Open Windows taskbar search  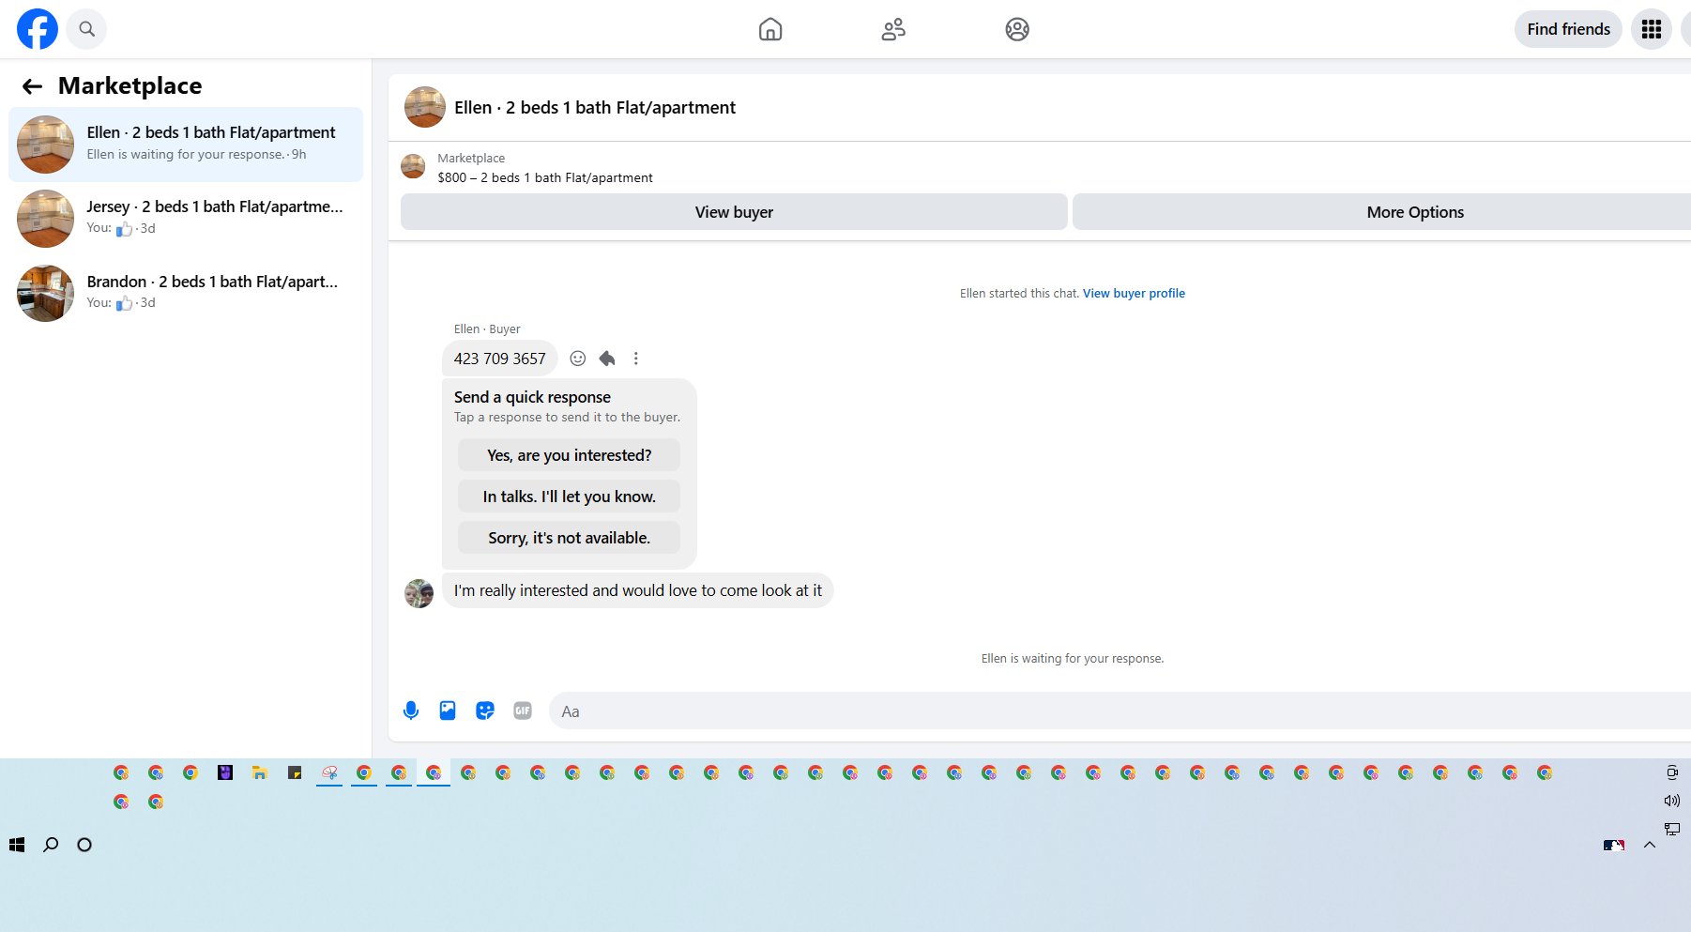[x=51, y=845]
